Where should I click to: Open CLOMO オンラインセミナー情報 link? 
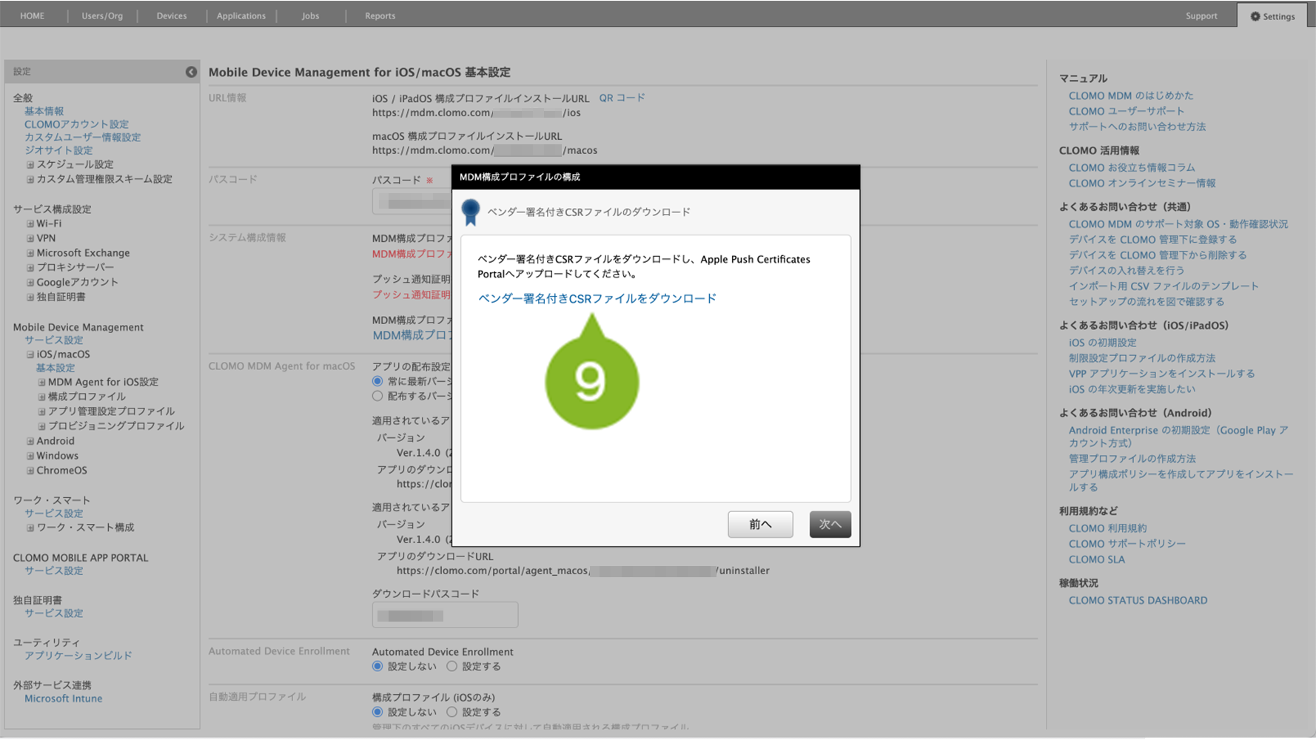[1142, 183]
